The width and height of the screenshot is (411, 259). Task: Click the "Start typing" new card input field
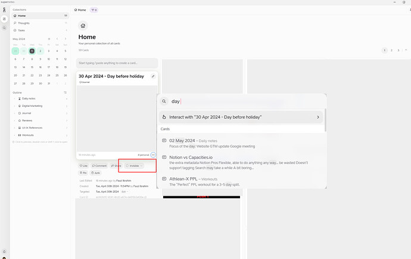[117, 63]
